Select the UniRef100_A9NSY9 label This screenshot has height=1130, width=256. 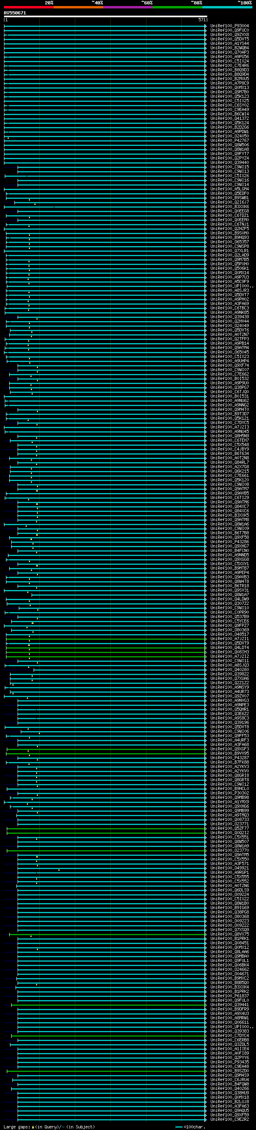click(x=230, y=687)
